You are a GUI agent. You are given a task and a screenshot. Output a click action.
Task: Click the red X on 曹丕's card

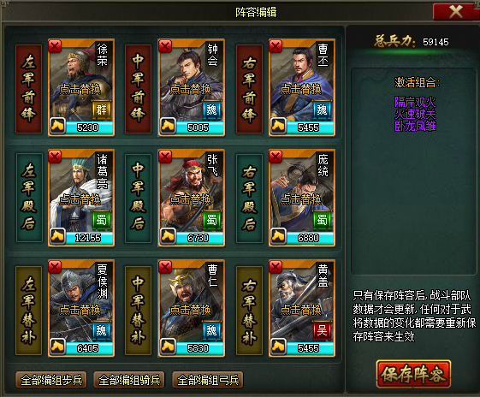[x=276, y=46]
